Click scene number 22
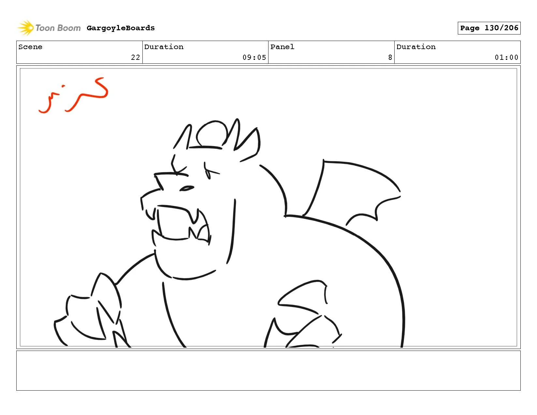This screenshot has width=537, height=415. pos(136,58)
